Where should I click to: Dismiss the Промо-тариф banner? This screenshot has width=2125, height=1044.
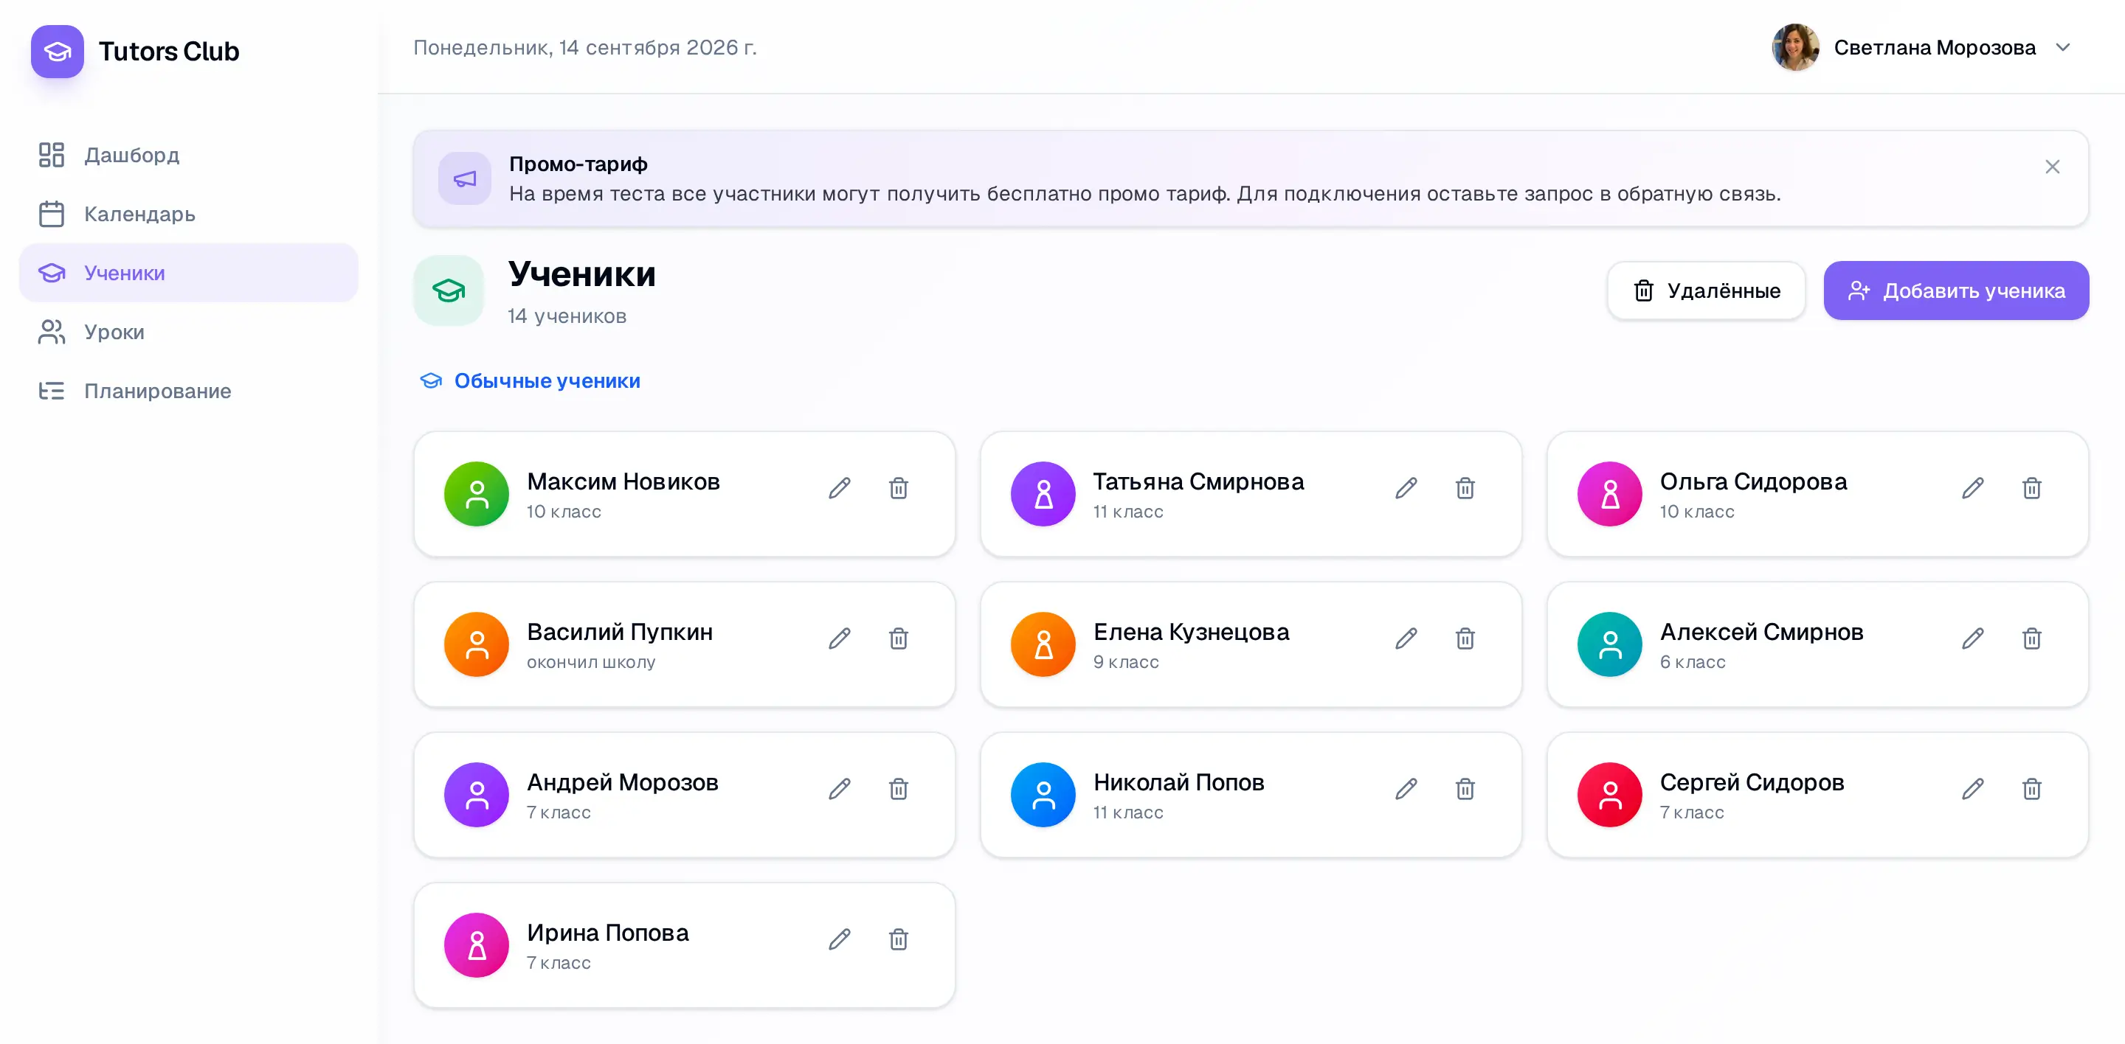point(2051,167)
